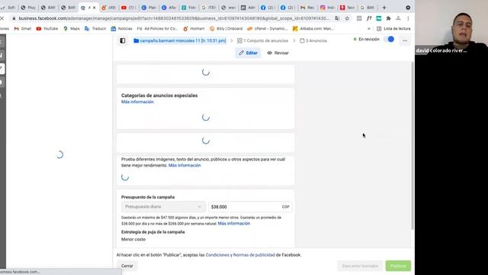
Task: Open the three-dots more options menu
Action: [405, 40]
